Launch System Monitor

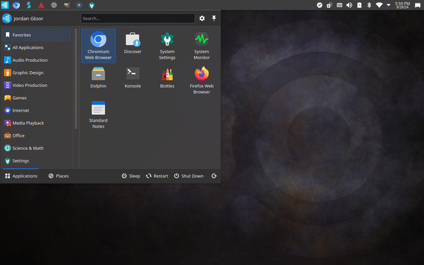[201, 46]
